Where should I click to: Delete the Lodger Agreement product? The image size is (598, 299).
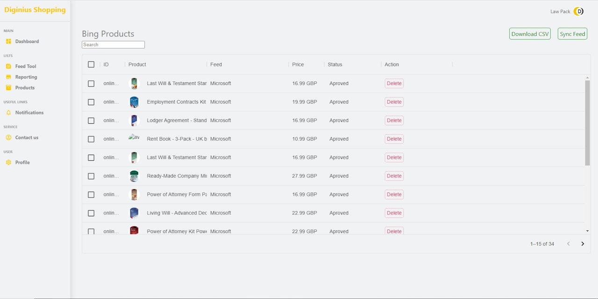point(394,121)
